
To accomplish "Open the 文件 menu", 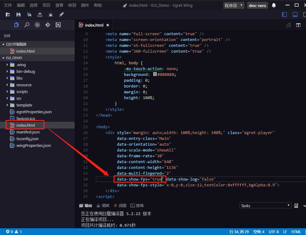I will (x=8, y=5).
